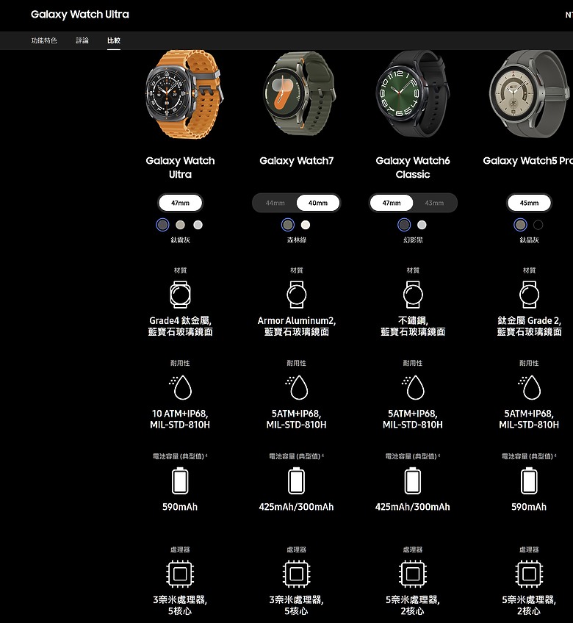The height and width of the screenshot is (623, 573).
Task: Select 47mm size for Galaxy Watch Ultra
Action: pos(181,203)
